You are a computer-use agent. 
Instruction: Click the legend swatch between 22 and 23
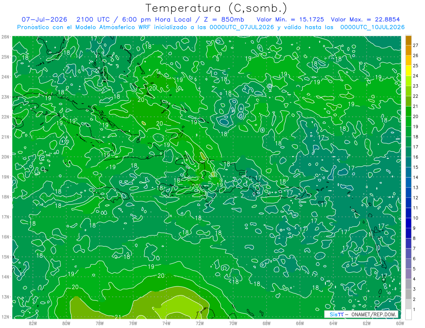coord(408,91)
